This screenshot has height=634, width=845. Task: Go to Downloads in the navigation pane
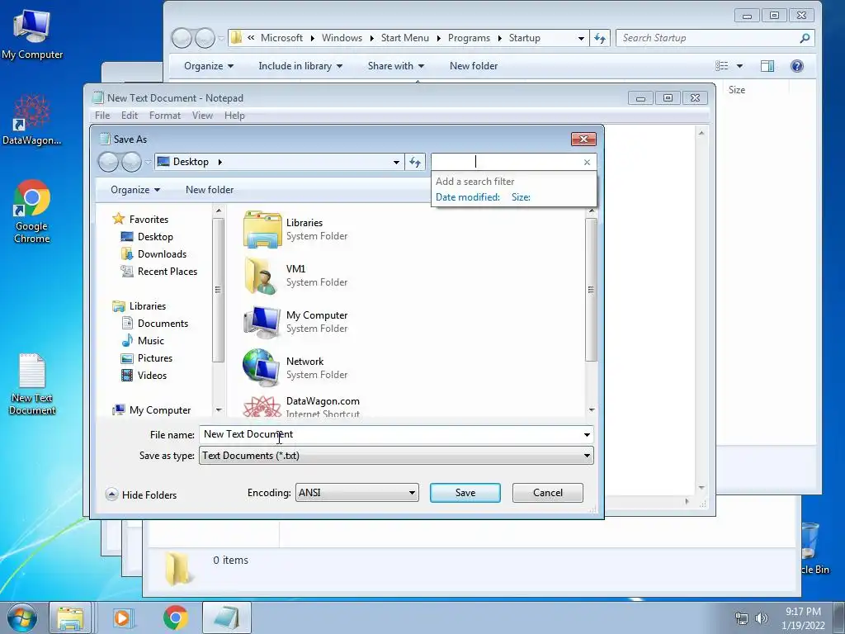point(162,254)
